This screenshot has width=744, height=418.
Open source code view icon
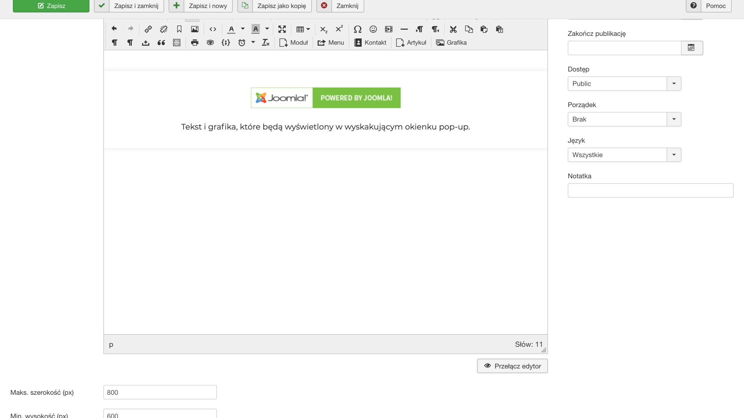212,29
